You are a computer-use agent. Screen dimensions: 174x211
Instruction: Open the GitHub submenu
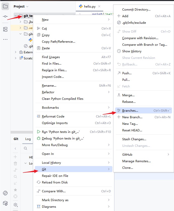point(143,154)
